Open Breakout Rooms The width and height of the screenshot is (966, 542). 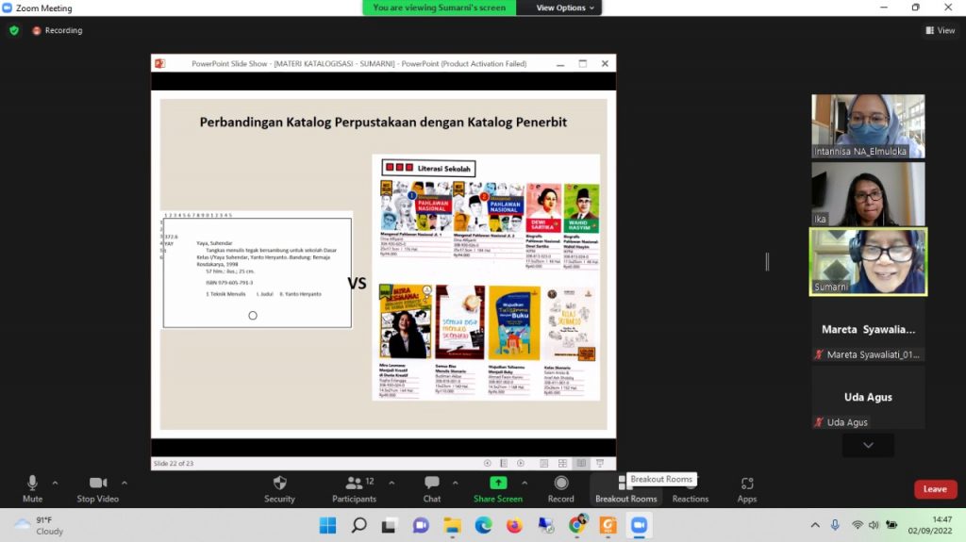pyautogui.click(x=625, y=487)
